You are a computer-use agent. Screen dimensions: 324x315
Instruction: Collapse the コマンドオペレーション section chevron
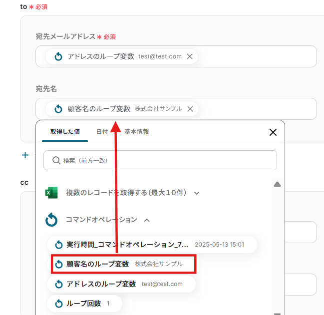(x=147, y=220)
